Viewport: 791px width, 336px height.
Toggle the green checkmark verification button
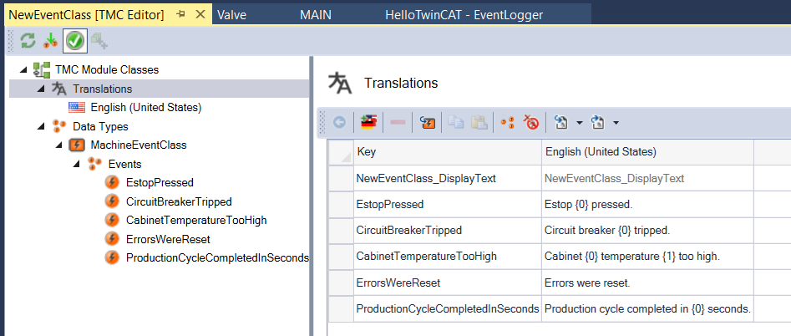[x=75, y=40]
